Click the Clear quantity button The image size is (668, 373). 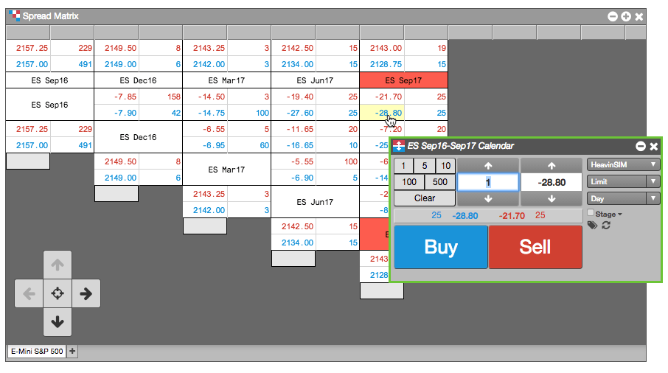425,198
